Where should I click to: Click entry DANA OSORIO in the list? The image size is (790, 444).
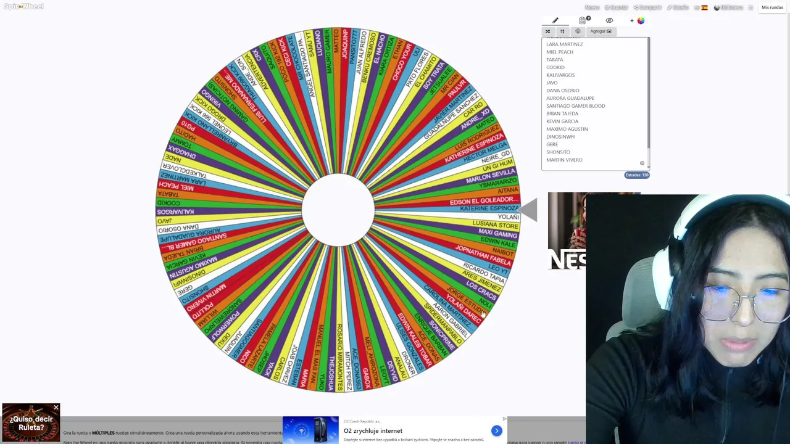coord(562,91)
